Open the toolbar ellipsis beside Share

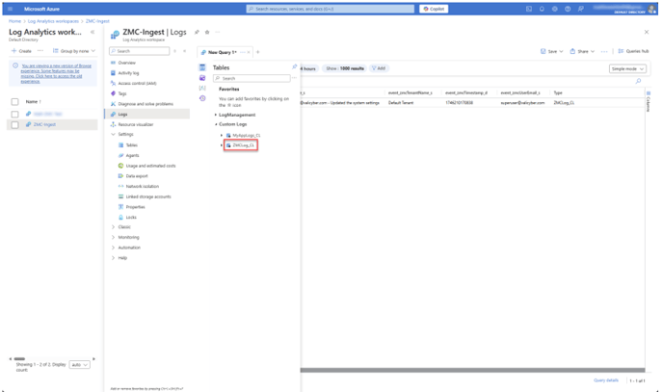604,52
